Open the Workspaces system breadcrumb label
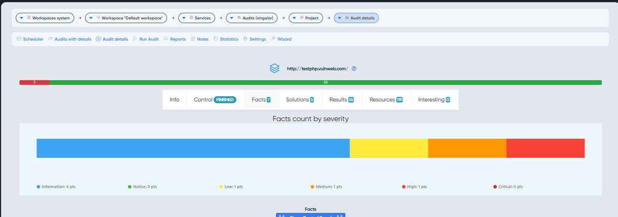The width and height of the screenshot is (618, 217). [51, 18]
